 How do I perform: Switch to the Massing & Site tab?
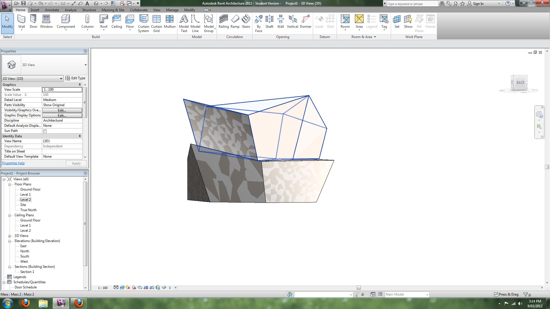[113, 10]
